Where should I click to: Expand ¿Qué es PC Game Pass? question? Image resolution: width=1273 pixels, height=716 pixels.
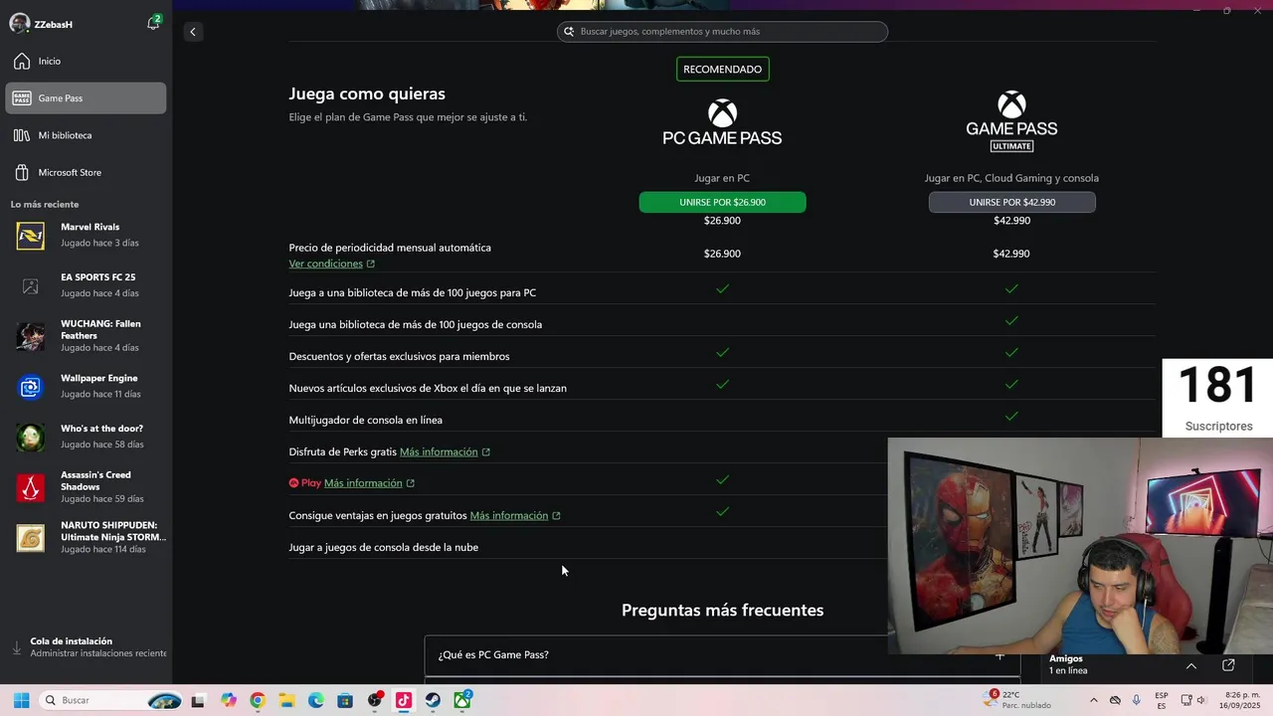[x=722, y=655]
